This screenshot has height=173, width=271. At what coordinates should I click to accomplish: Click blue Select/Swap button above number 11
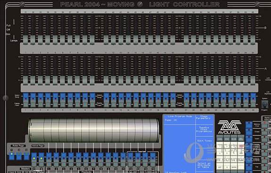[x=107, y=97]
